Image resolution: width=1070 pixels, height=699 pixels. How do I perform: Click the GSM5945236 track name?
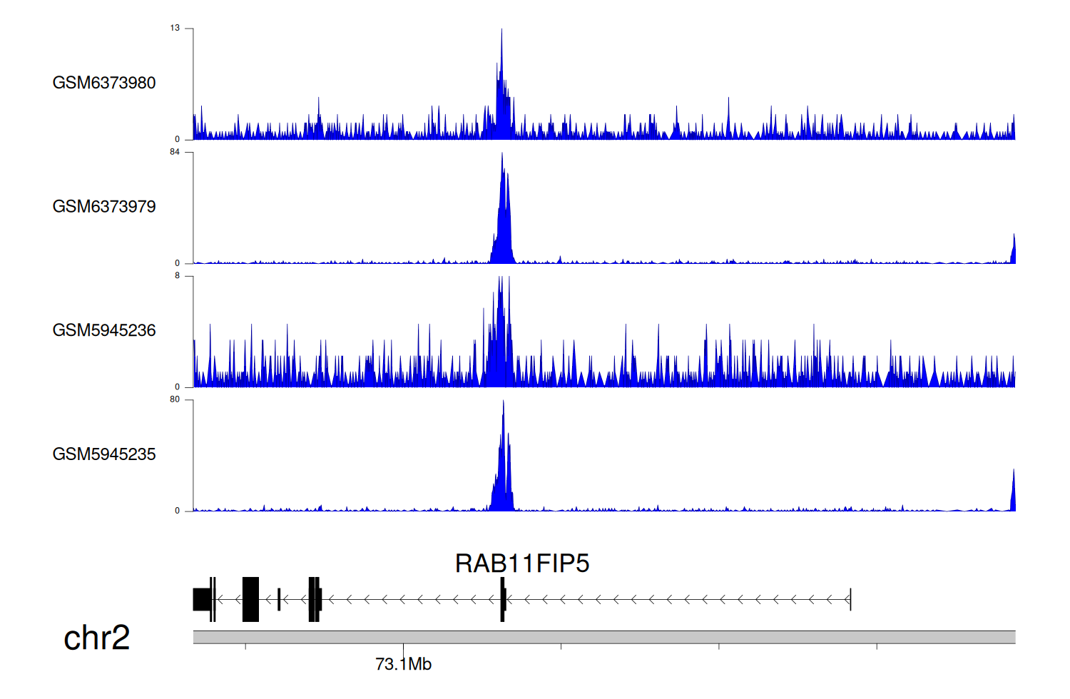point(104,330)
